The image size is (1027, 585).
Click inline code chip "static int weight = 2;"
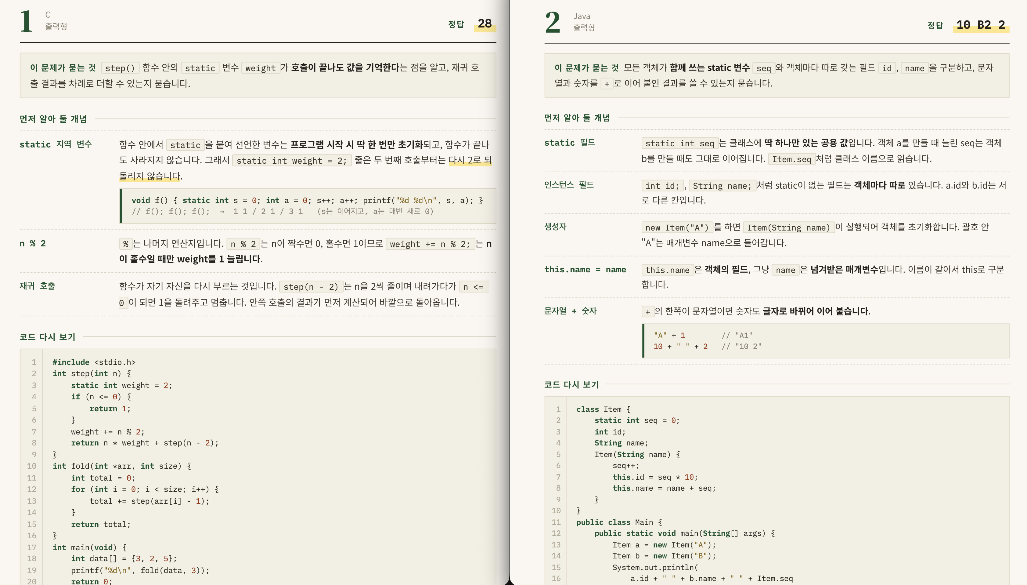click(292, 161)
